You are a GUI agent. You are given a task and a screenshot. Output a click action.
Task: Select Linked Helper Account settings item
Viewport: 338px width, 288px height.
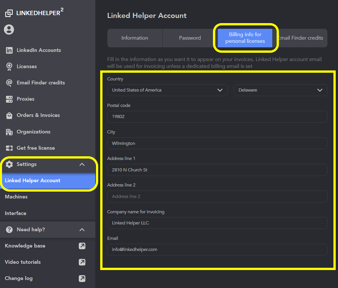pyautogui.click(x=48, y=180)
